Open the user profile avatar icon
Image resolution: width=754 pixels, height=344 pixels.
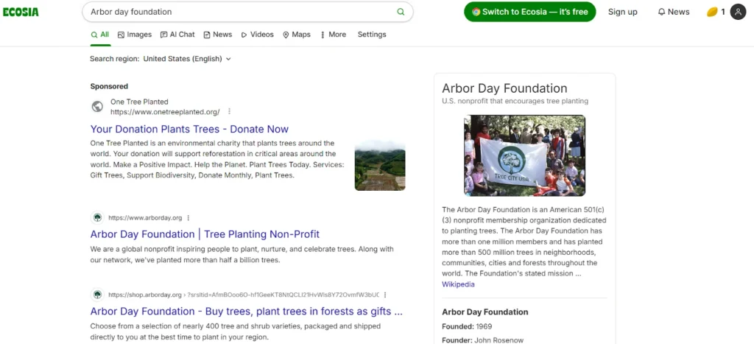738,12
